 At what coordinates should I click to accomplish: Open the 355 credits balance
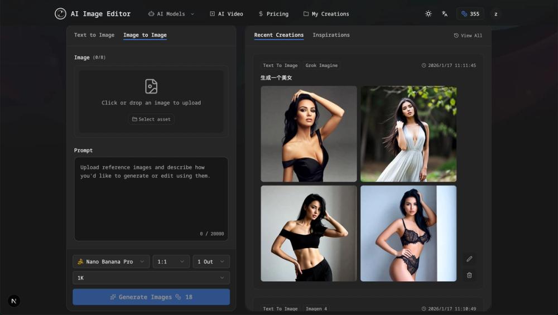[470, 14]
